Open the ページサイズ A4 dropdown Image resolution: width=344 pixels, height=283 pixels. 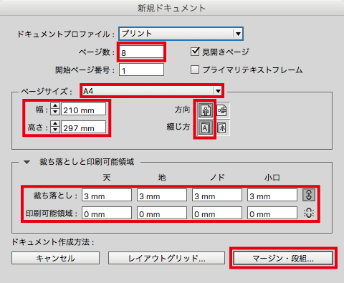pos(152,91)
